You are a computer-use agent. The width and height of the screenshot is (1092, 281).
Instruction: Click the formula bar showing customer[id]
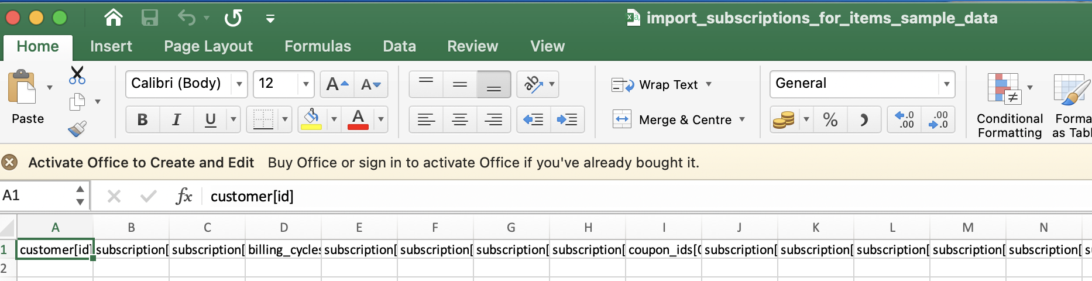click(647, 196)
